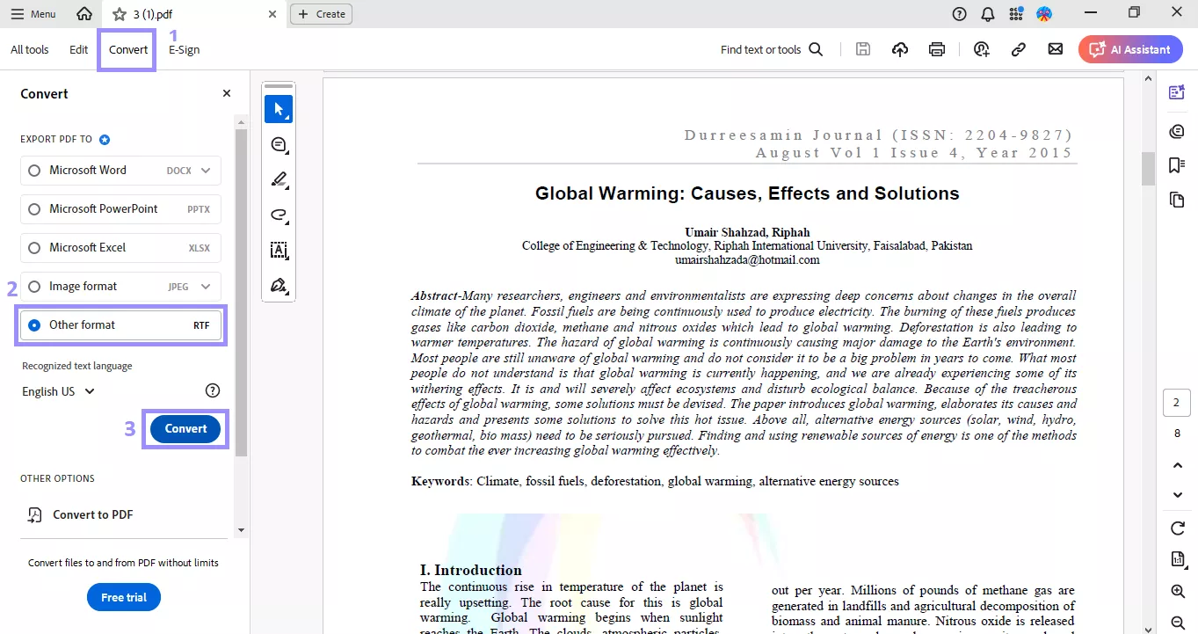Select the Sign pen tool

click(x=279, y=285)
